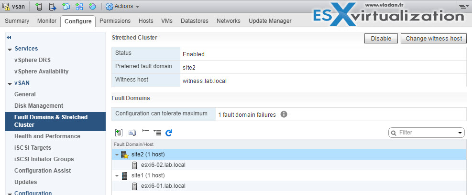
Task: Click the expand all tree icon
Action: click(x=157, y=133)
